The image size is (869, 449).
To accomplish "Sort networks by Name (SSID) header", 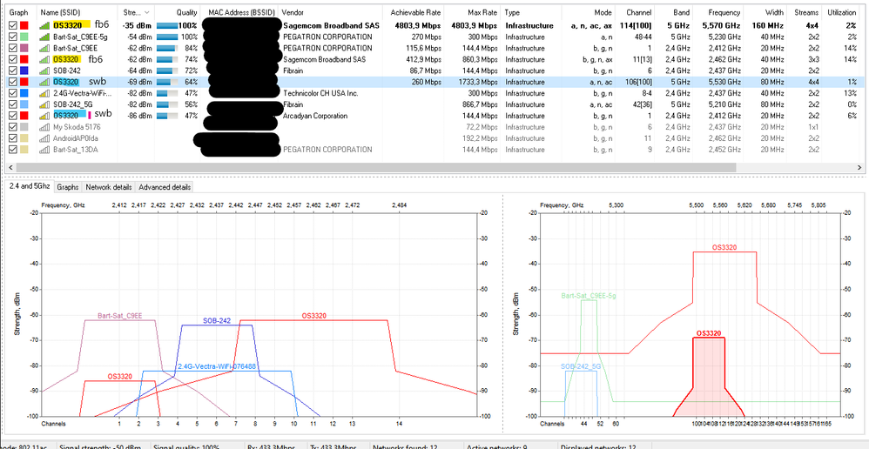I will tap(61, 13).
